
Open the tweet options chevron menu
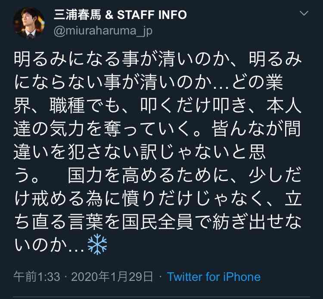304,13
